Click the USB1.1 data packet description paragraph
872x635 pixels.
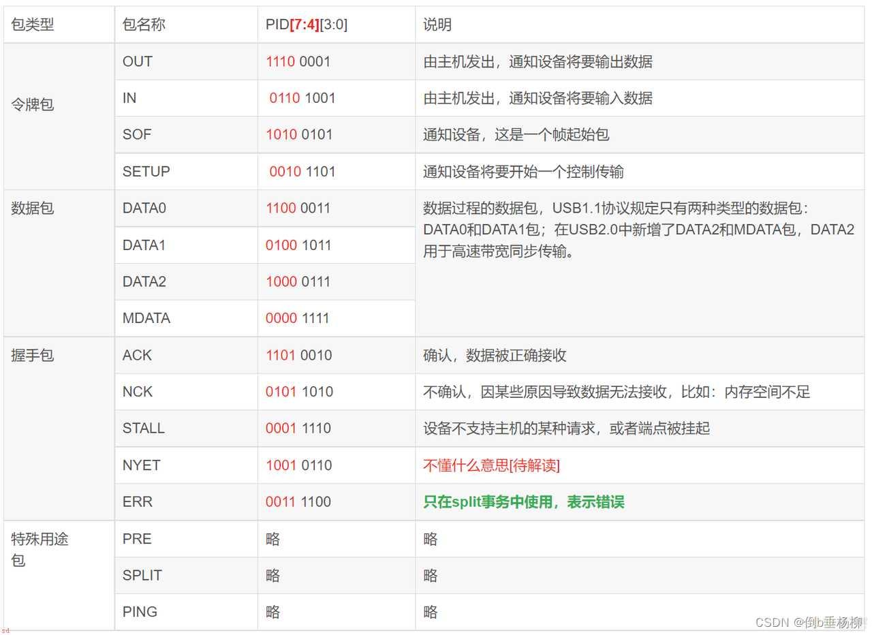coord(638,230)
